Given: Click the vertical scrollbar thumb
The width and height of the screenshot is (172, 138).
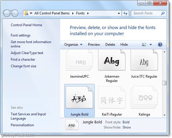Looking at the screenshot, I should 164,83.
